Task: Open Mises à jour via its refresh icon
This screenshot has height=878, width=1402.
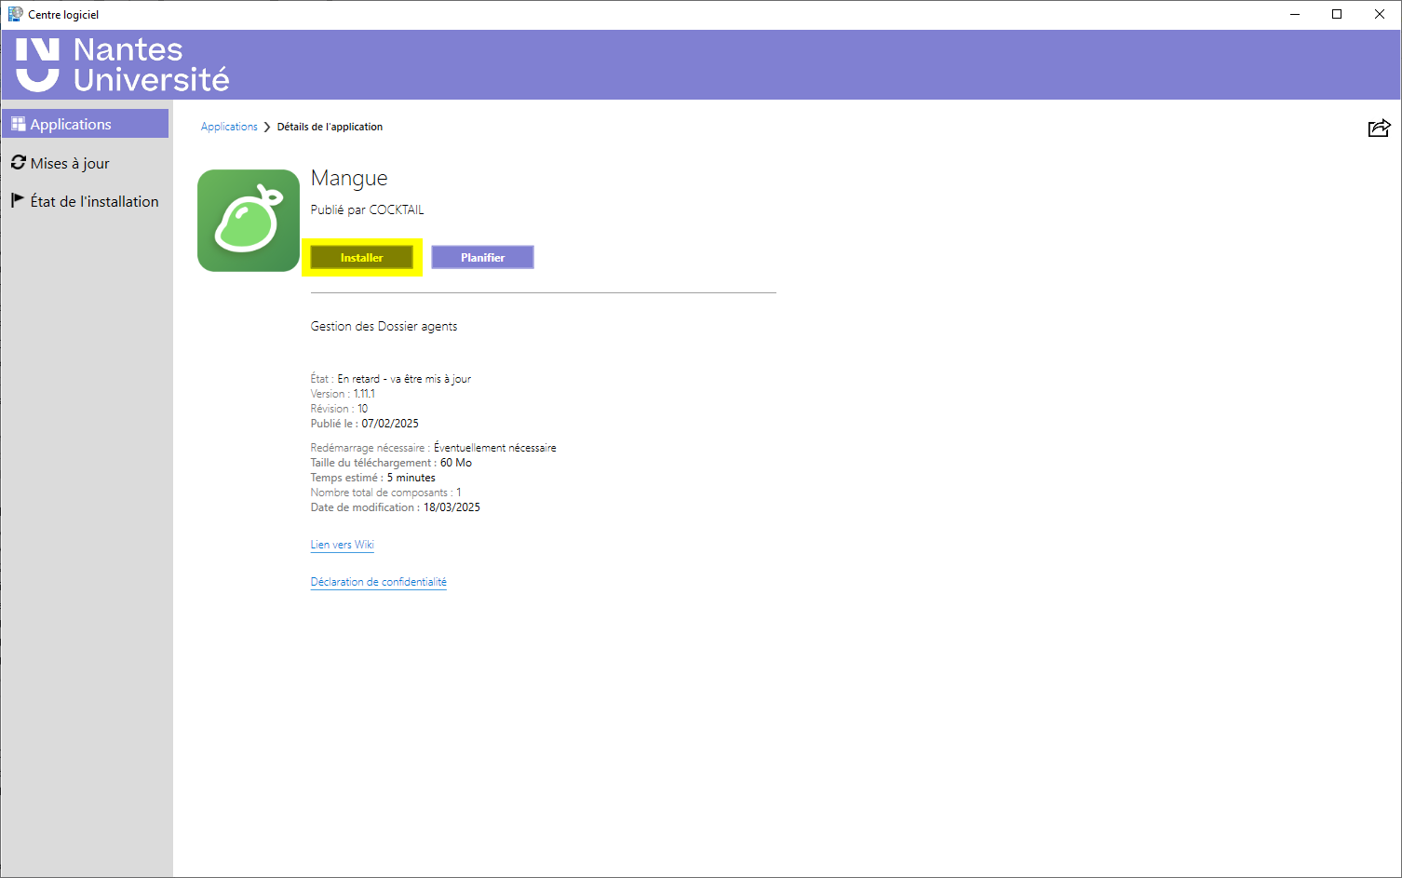Action: tap(19, 163)
